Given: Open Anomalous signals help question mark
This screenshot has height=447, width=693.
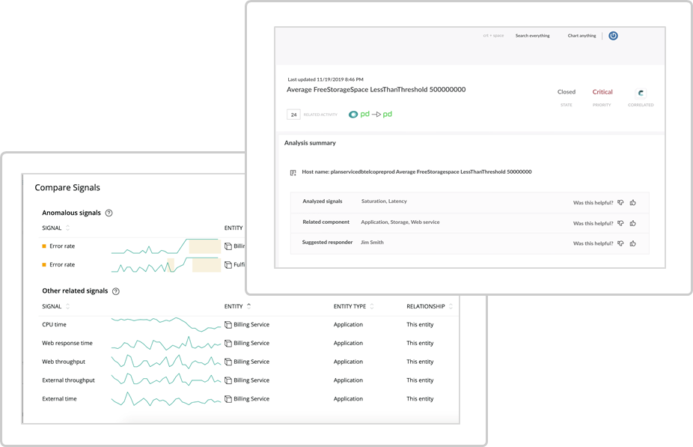Looking at the screenshot, I should coord(109,213).
